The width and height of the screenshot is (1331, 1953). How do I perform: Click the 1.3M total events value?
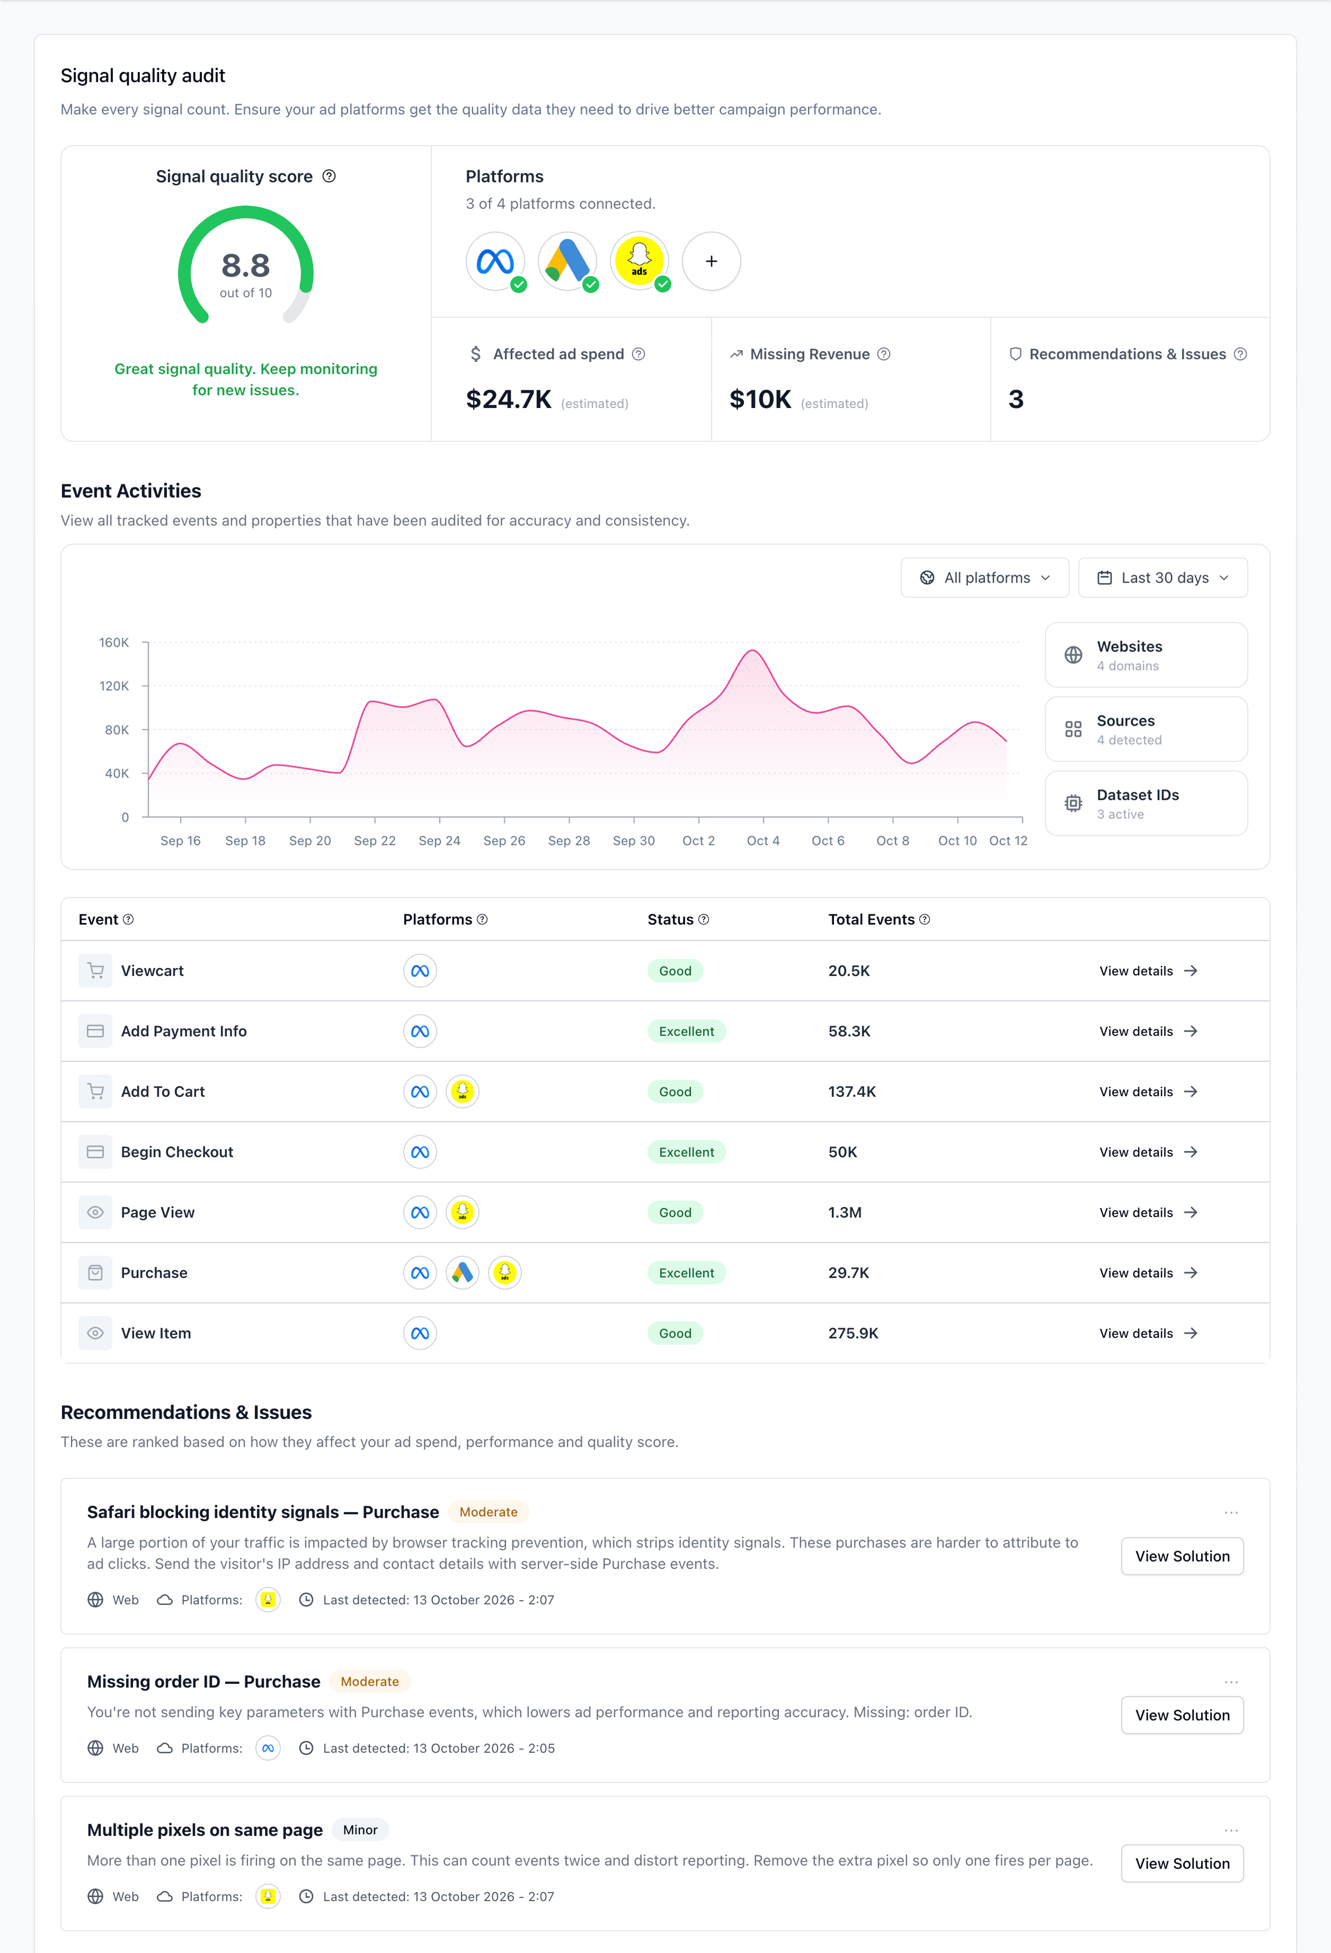pos(845,1213)
